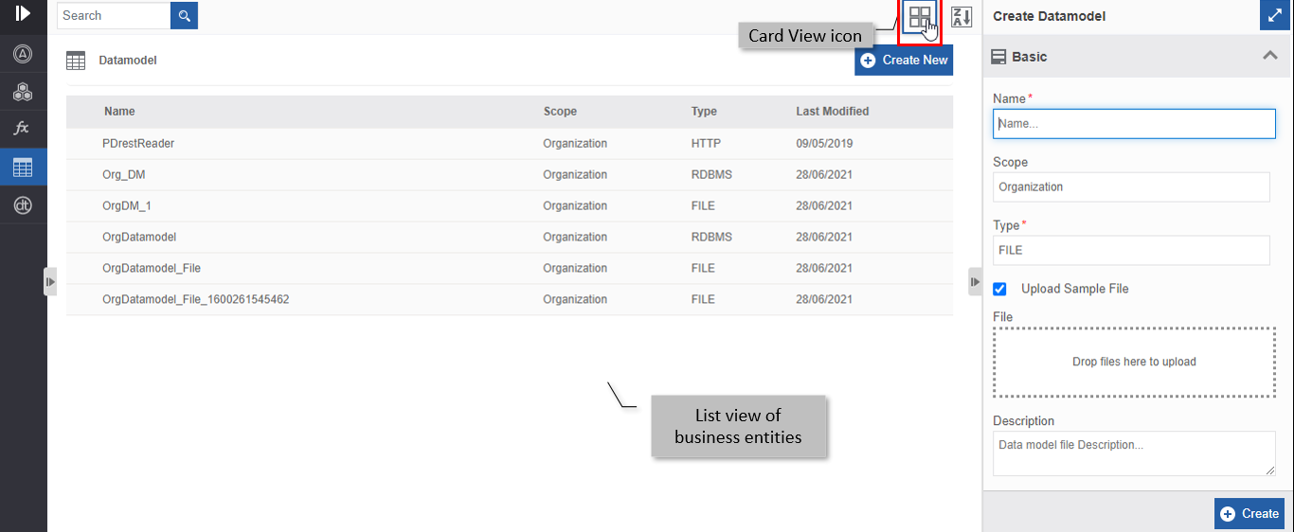Click the Datamodel heading table icon
Screen dimensions: 1294x532
[x=76, y=61]
